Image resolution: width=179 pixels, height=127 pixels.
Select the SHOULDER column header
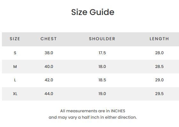click(102, 39)
